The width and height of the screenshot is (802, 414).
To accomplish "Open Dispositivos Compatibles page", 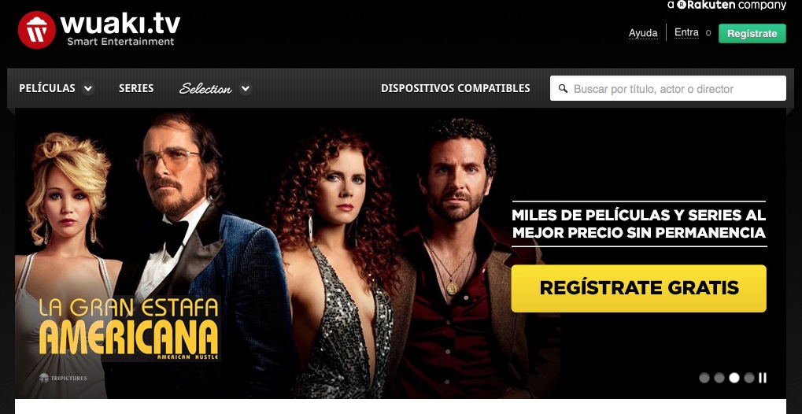I will coord(455,88).
